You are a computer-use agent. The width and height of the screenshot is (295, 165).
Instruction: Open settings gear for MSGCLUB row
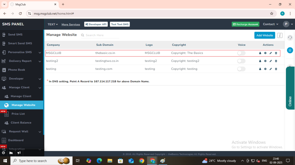point(265,53)
